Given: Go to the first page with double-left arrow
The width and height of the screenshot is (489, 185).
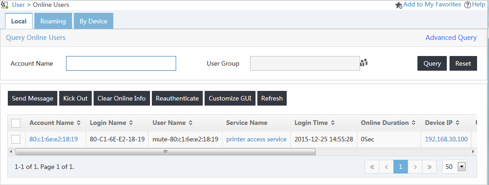Looking at the screenshot, I should pos(372,167).
